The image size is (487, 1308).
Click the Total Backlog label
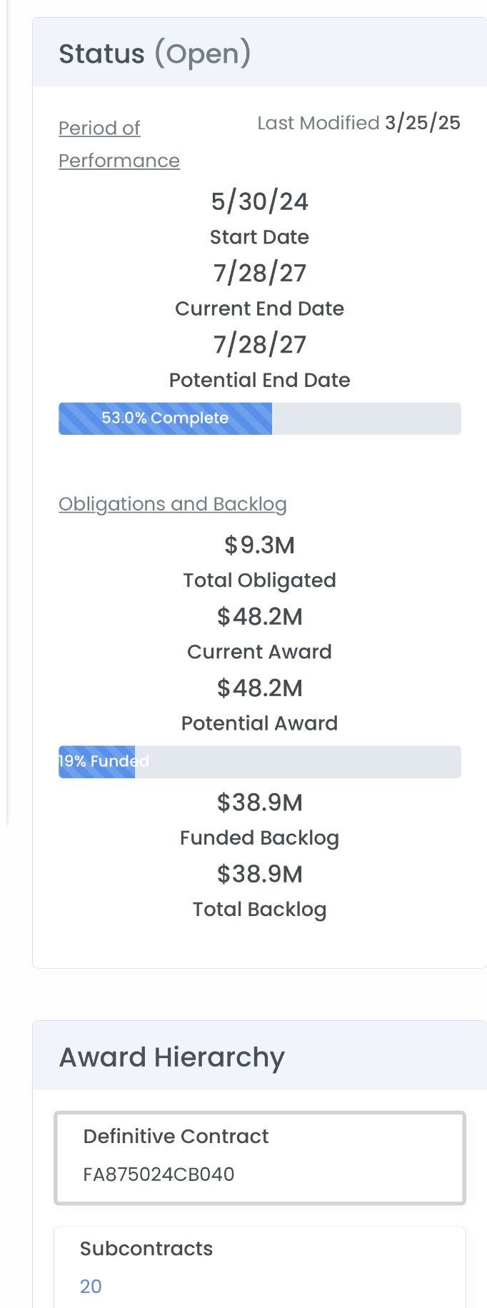pyautogui.click(x=259, y=910)
